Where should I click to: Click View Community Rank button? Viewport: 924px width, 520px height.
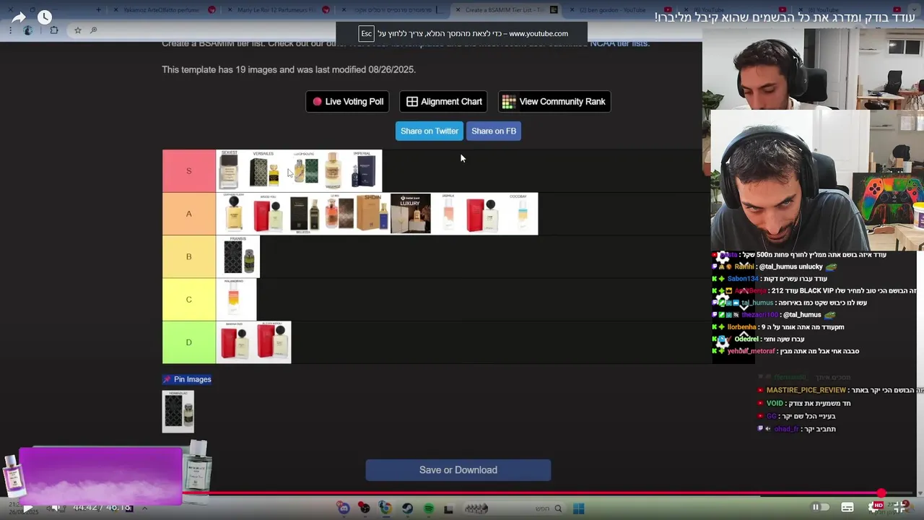pos(554,102)
